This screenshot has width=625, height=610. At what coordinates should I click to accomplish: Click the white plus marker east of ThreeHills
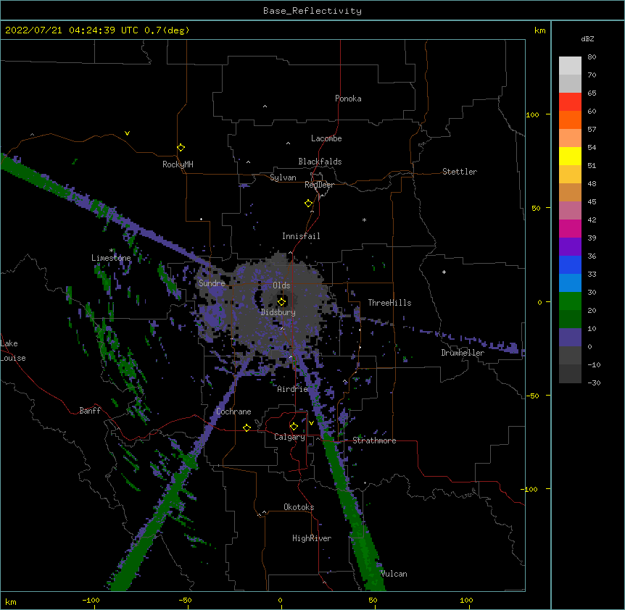[x=444, y=272]
